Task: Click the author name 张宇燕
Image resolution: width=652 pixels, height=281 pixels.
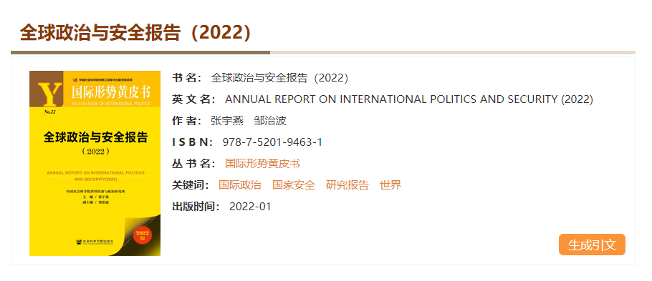Action: (x=227, y=121)
